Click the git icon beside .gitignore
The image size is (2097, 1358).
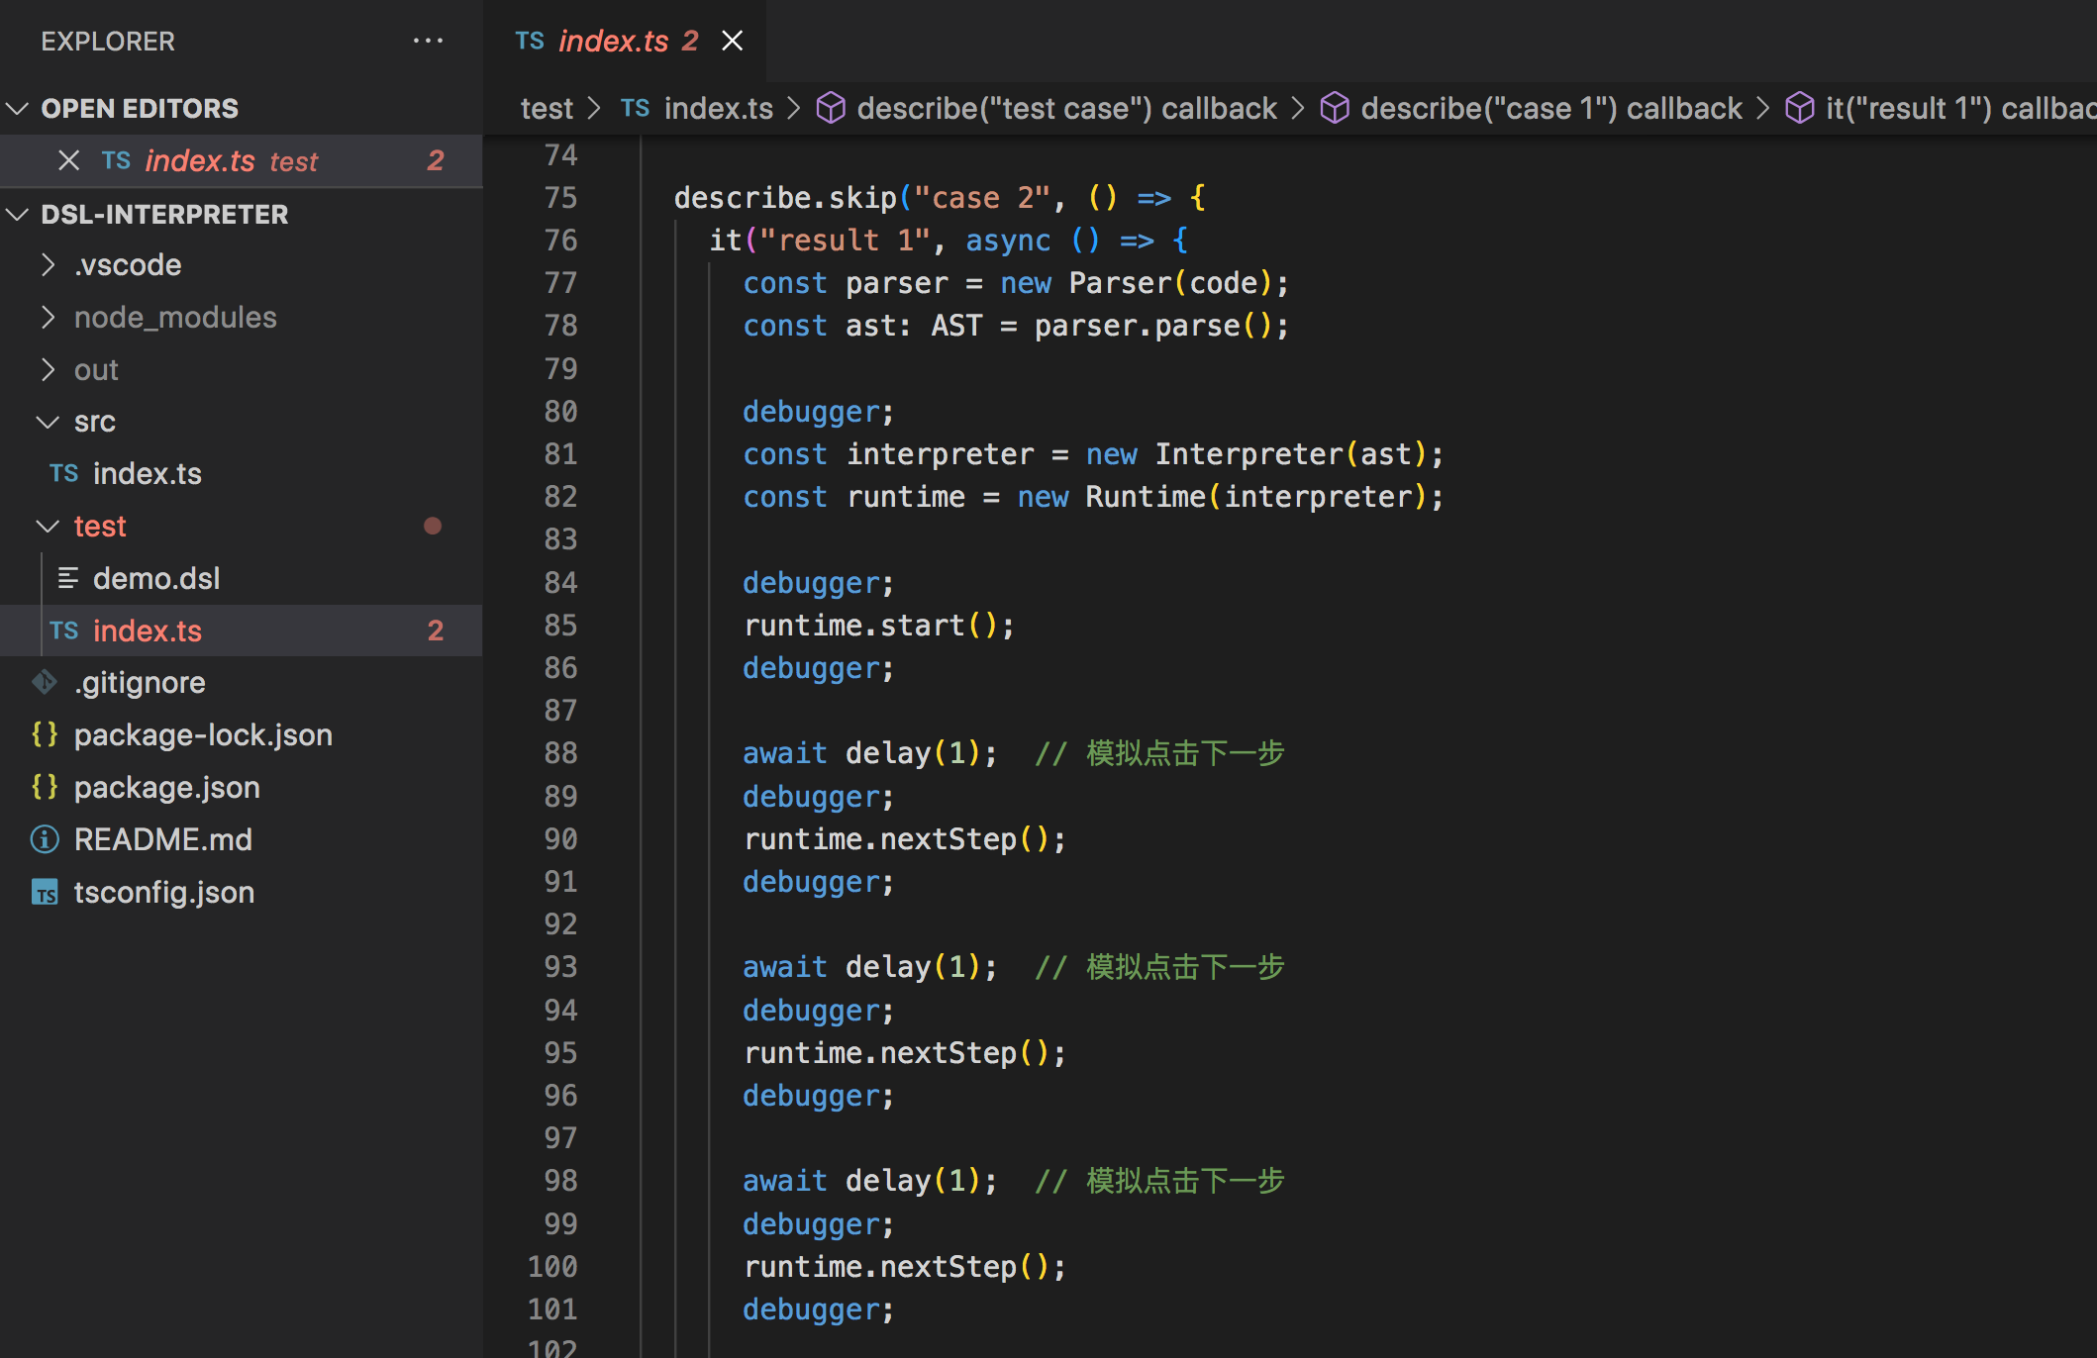click(45, 682)
